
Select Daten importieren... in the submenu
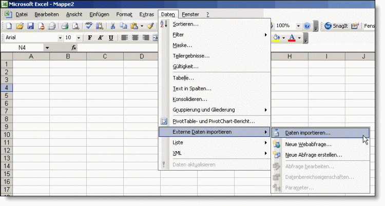[308, 132]
